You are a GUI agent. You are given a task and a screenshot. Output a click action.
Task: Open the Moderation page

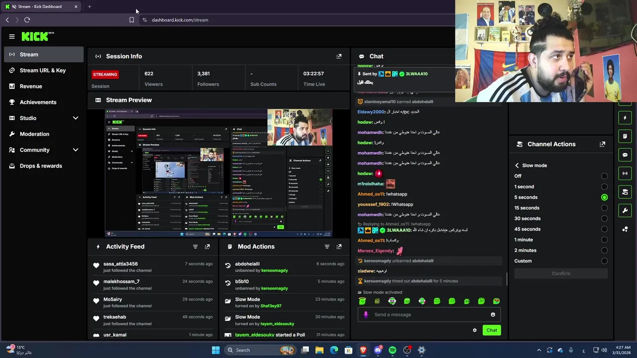coord(44,134)
